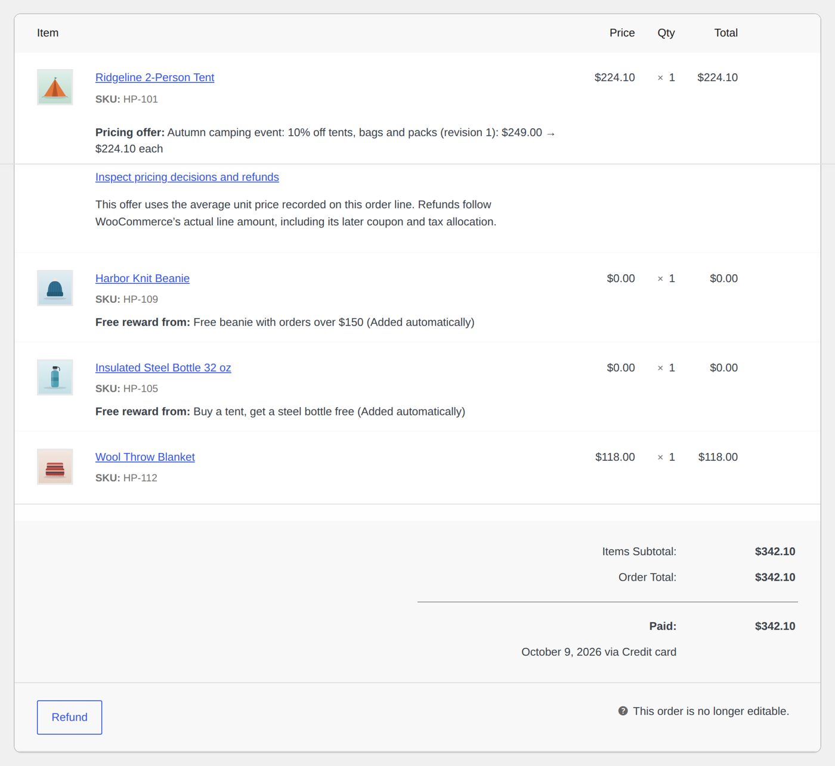Click the 'Items Subtotal:' label

tap(639, 551)
